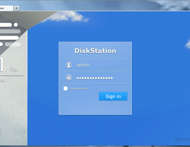The image size is (190, 147).
Task: Click the Remember me label text
Action: coord(79,88)
